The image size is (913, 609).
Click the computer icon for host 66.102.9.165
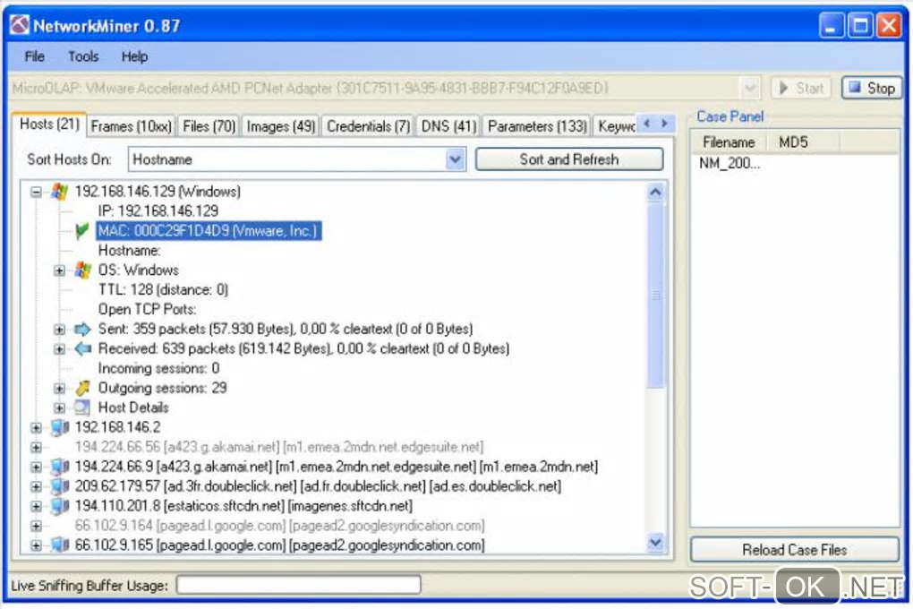(x=60, y=545)
